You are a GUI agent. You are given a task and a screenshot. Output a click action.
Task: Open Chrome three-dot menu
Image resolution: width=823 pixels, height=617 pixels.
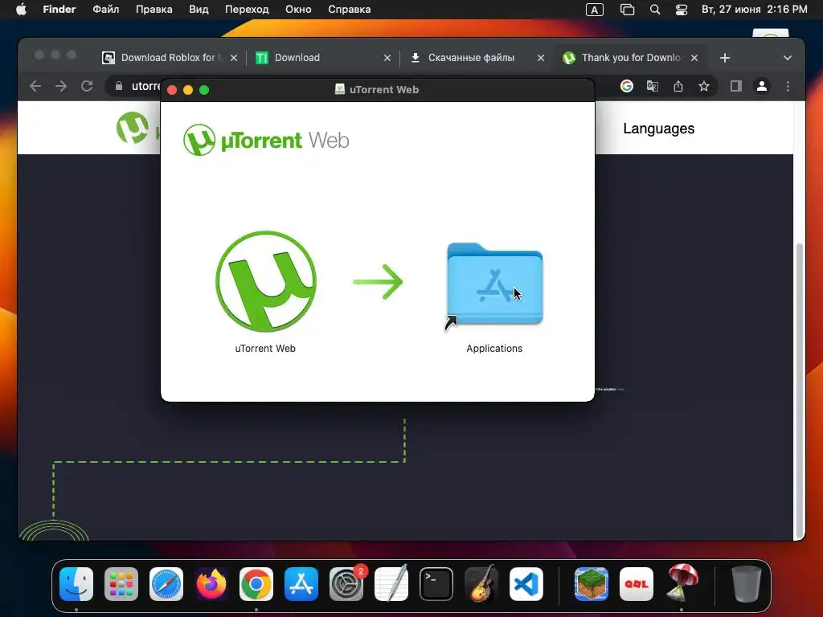click(788, 86)
